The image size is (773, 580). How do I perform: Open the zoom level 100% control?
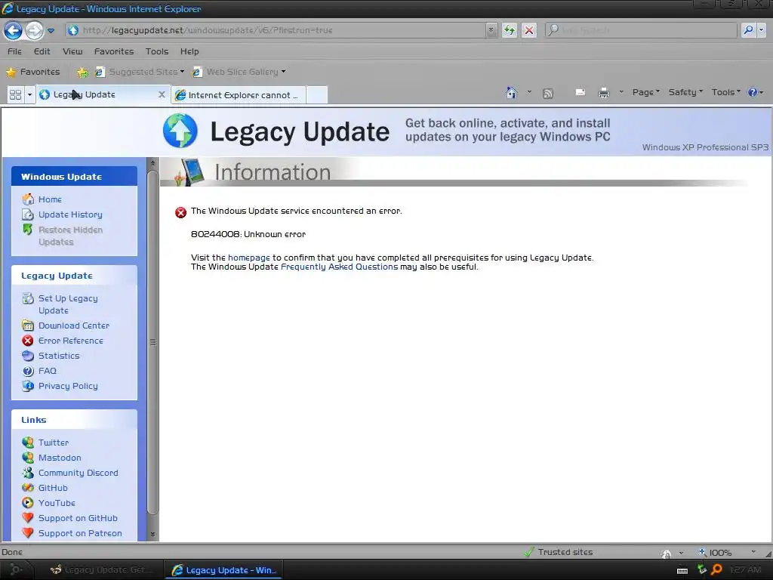727,553
